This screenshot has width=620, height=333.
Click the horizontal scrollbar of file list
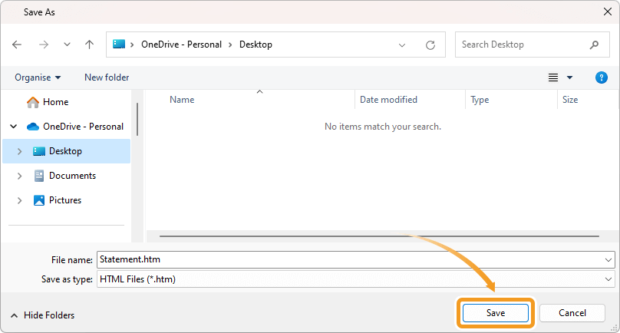(x=379, y=236)
